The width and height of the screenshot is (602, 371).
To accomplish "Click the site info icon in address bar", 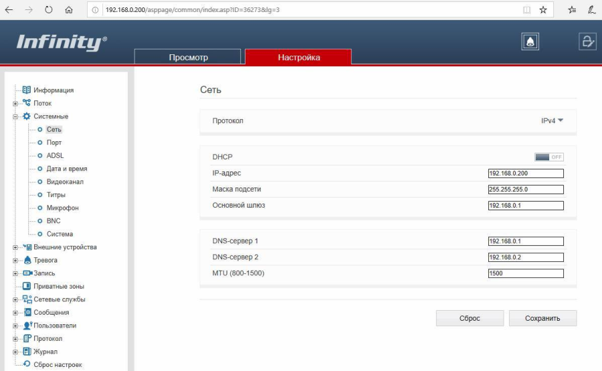I will coord(95,10).
